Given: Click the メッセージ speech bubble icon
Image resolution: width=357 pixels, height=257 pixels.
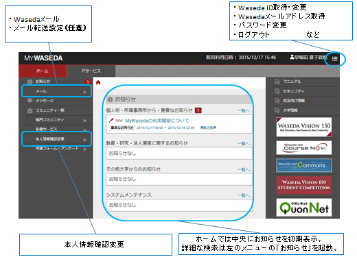Looking at the screenshot, I should pyautogui.click(x=30, y=101).
